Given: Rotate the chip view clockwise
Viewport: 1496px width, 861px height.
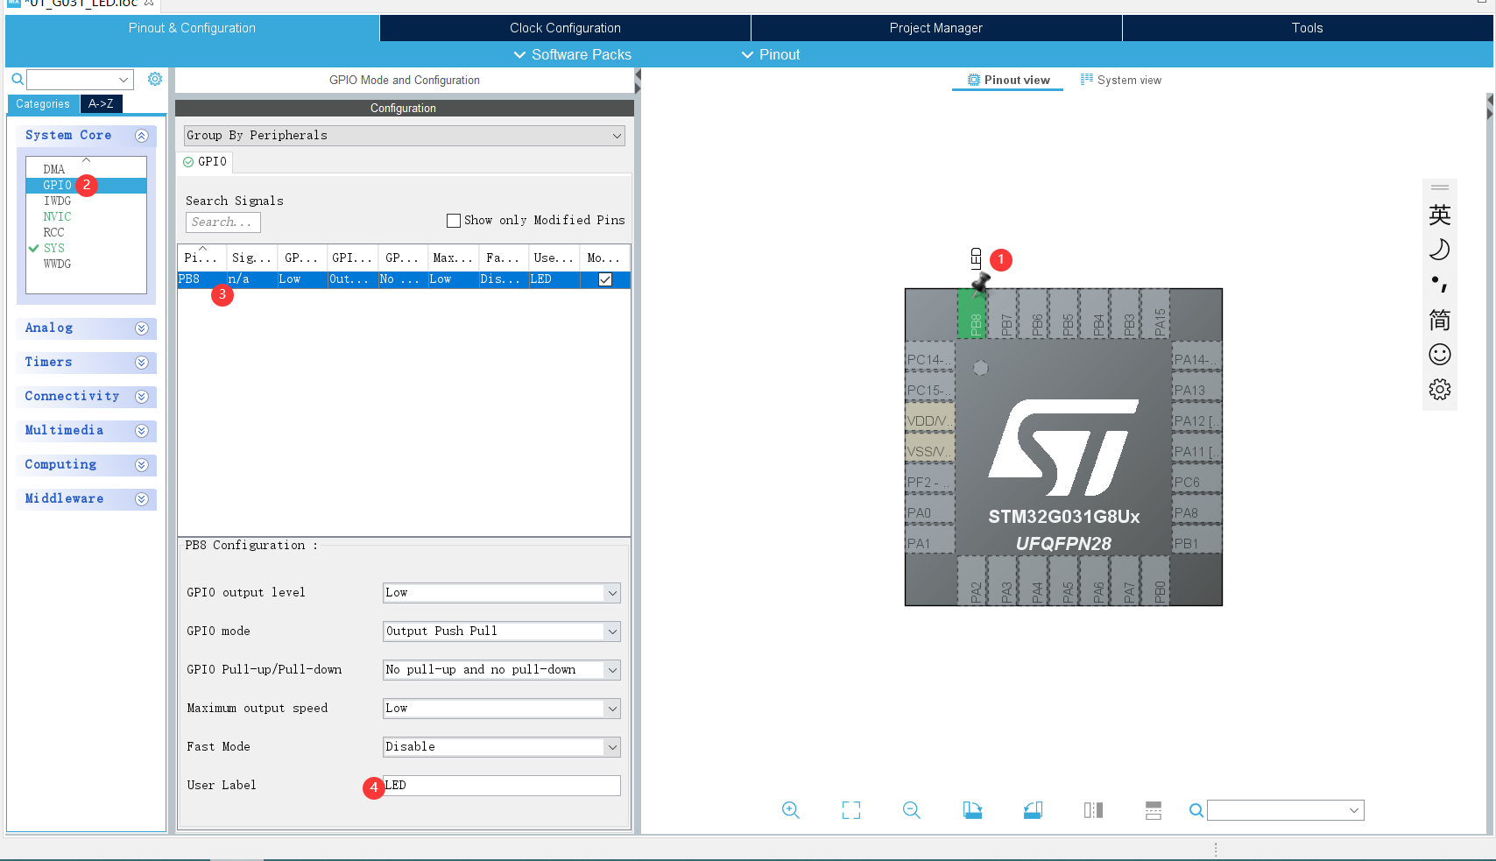Looking at the screenshot, I should (x=972, y=810).
